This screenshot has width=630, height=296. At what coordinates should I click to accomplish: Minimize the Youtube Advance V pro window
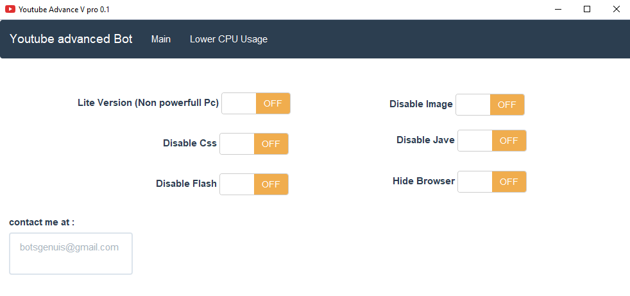click(557, 9)
